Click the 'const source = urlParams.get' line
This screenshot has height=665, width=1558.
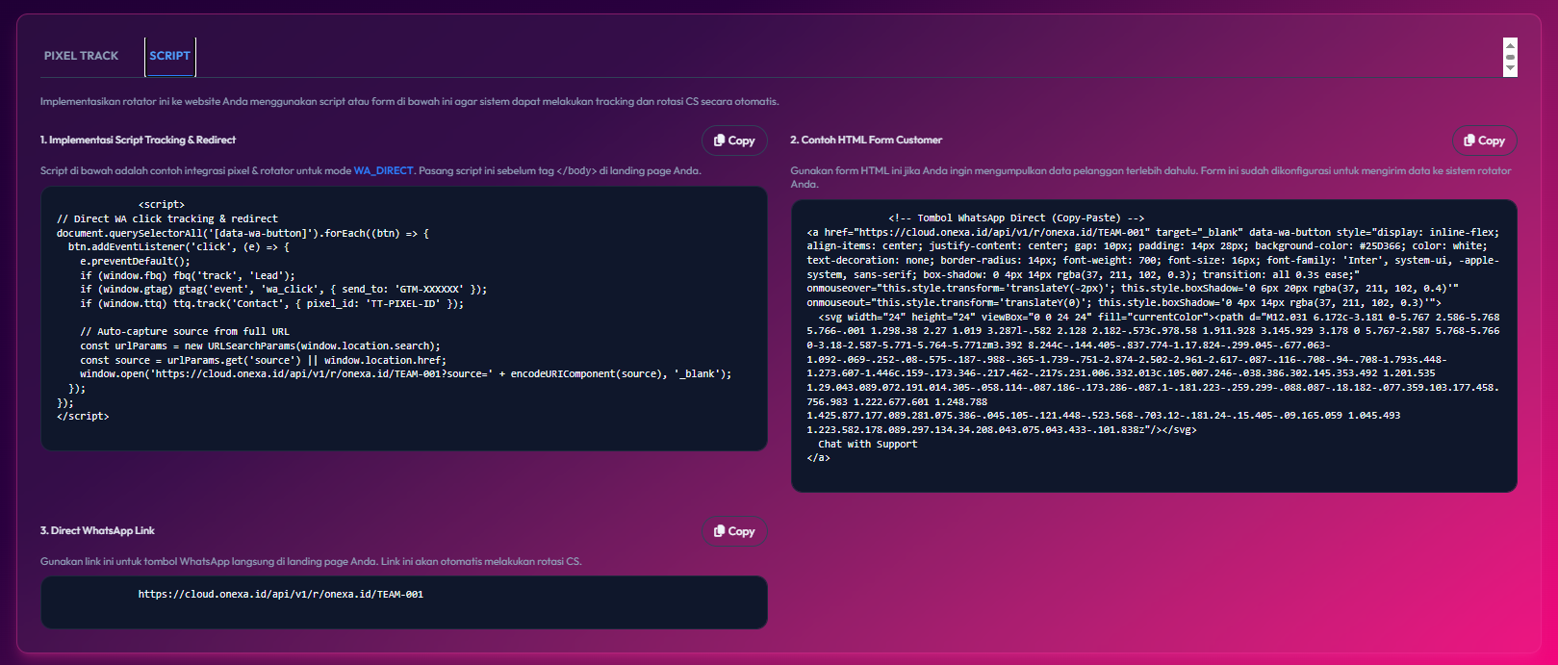click(x=263, y=360)
